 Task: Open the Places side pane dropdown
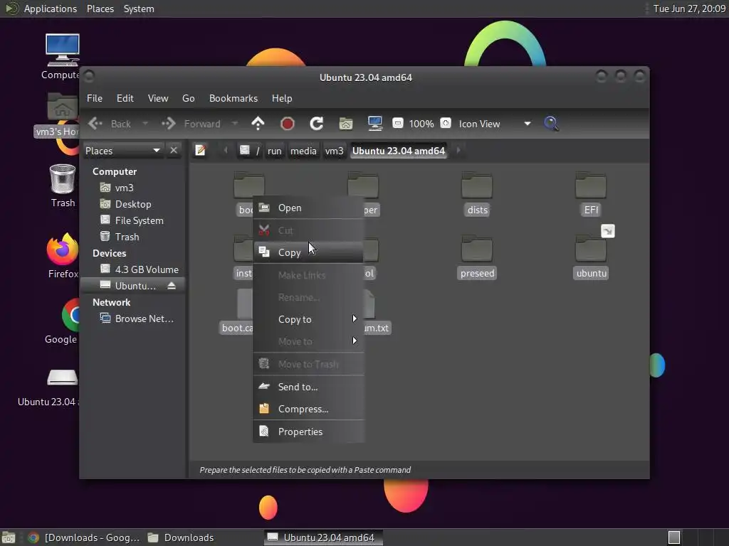click(x=123, y=151)
